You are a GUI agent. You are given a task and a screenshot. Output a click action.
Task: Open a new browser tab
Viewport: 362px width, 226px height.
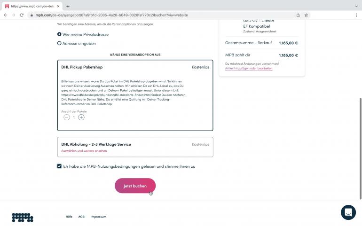pyautogui.click(x=68, y=6)
